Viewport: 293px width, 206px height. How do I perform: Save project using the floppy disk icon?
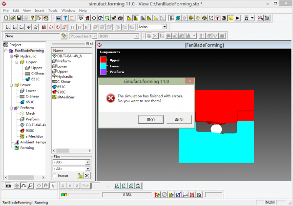coord(19,18)
